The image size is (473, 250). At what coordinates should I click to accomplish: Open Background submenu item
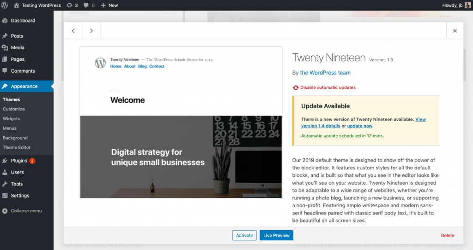click(x=15, y=138)
